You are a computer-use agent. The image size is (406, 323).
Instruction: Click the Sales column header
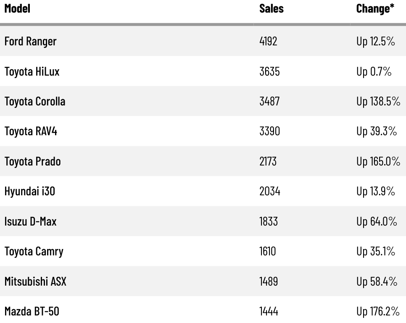coord(272,8)
